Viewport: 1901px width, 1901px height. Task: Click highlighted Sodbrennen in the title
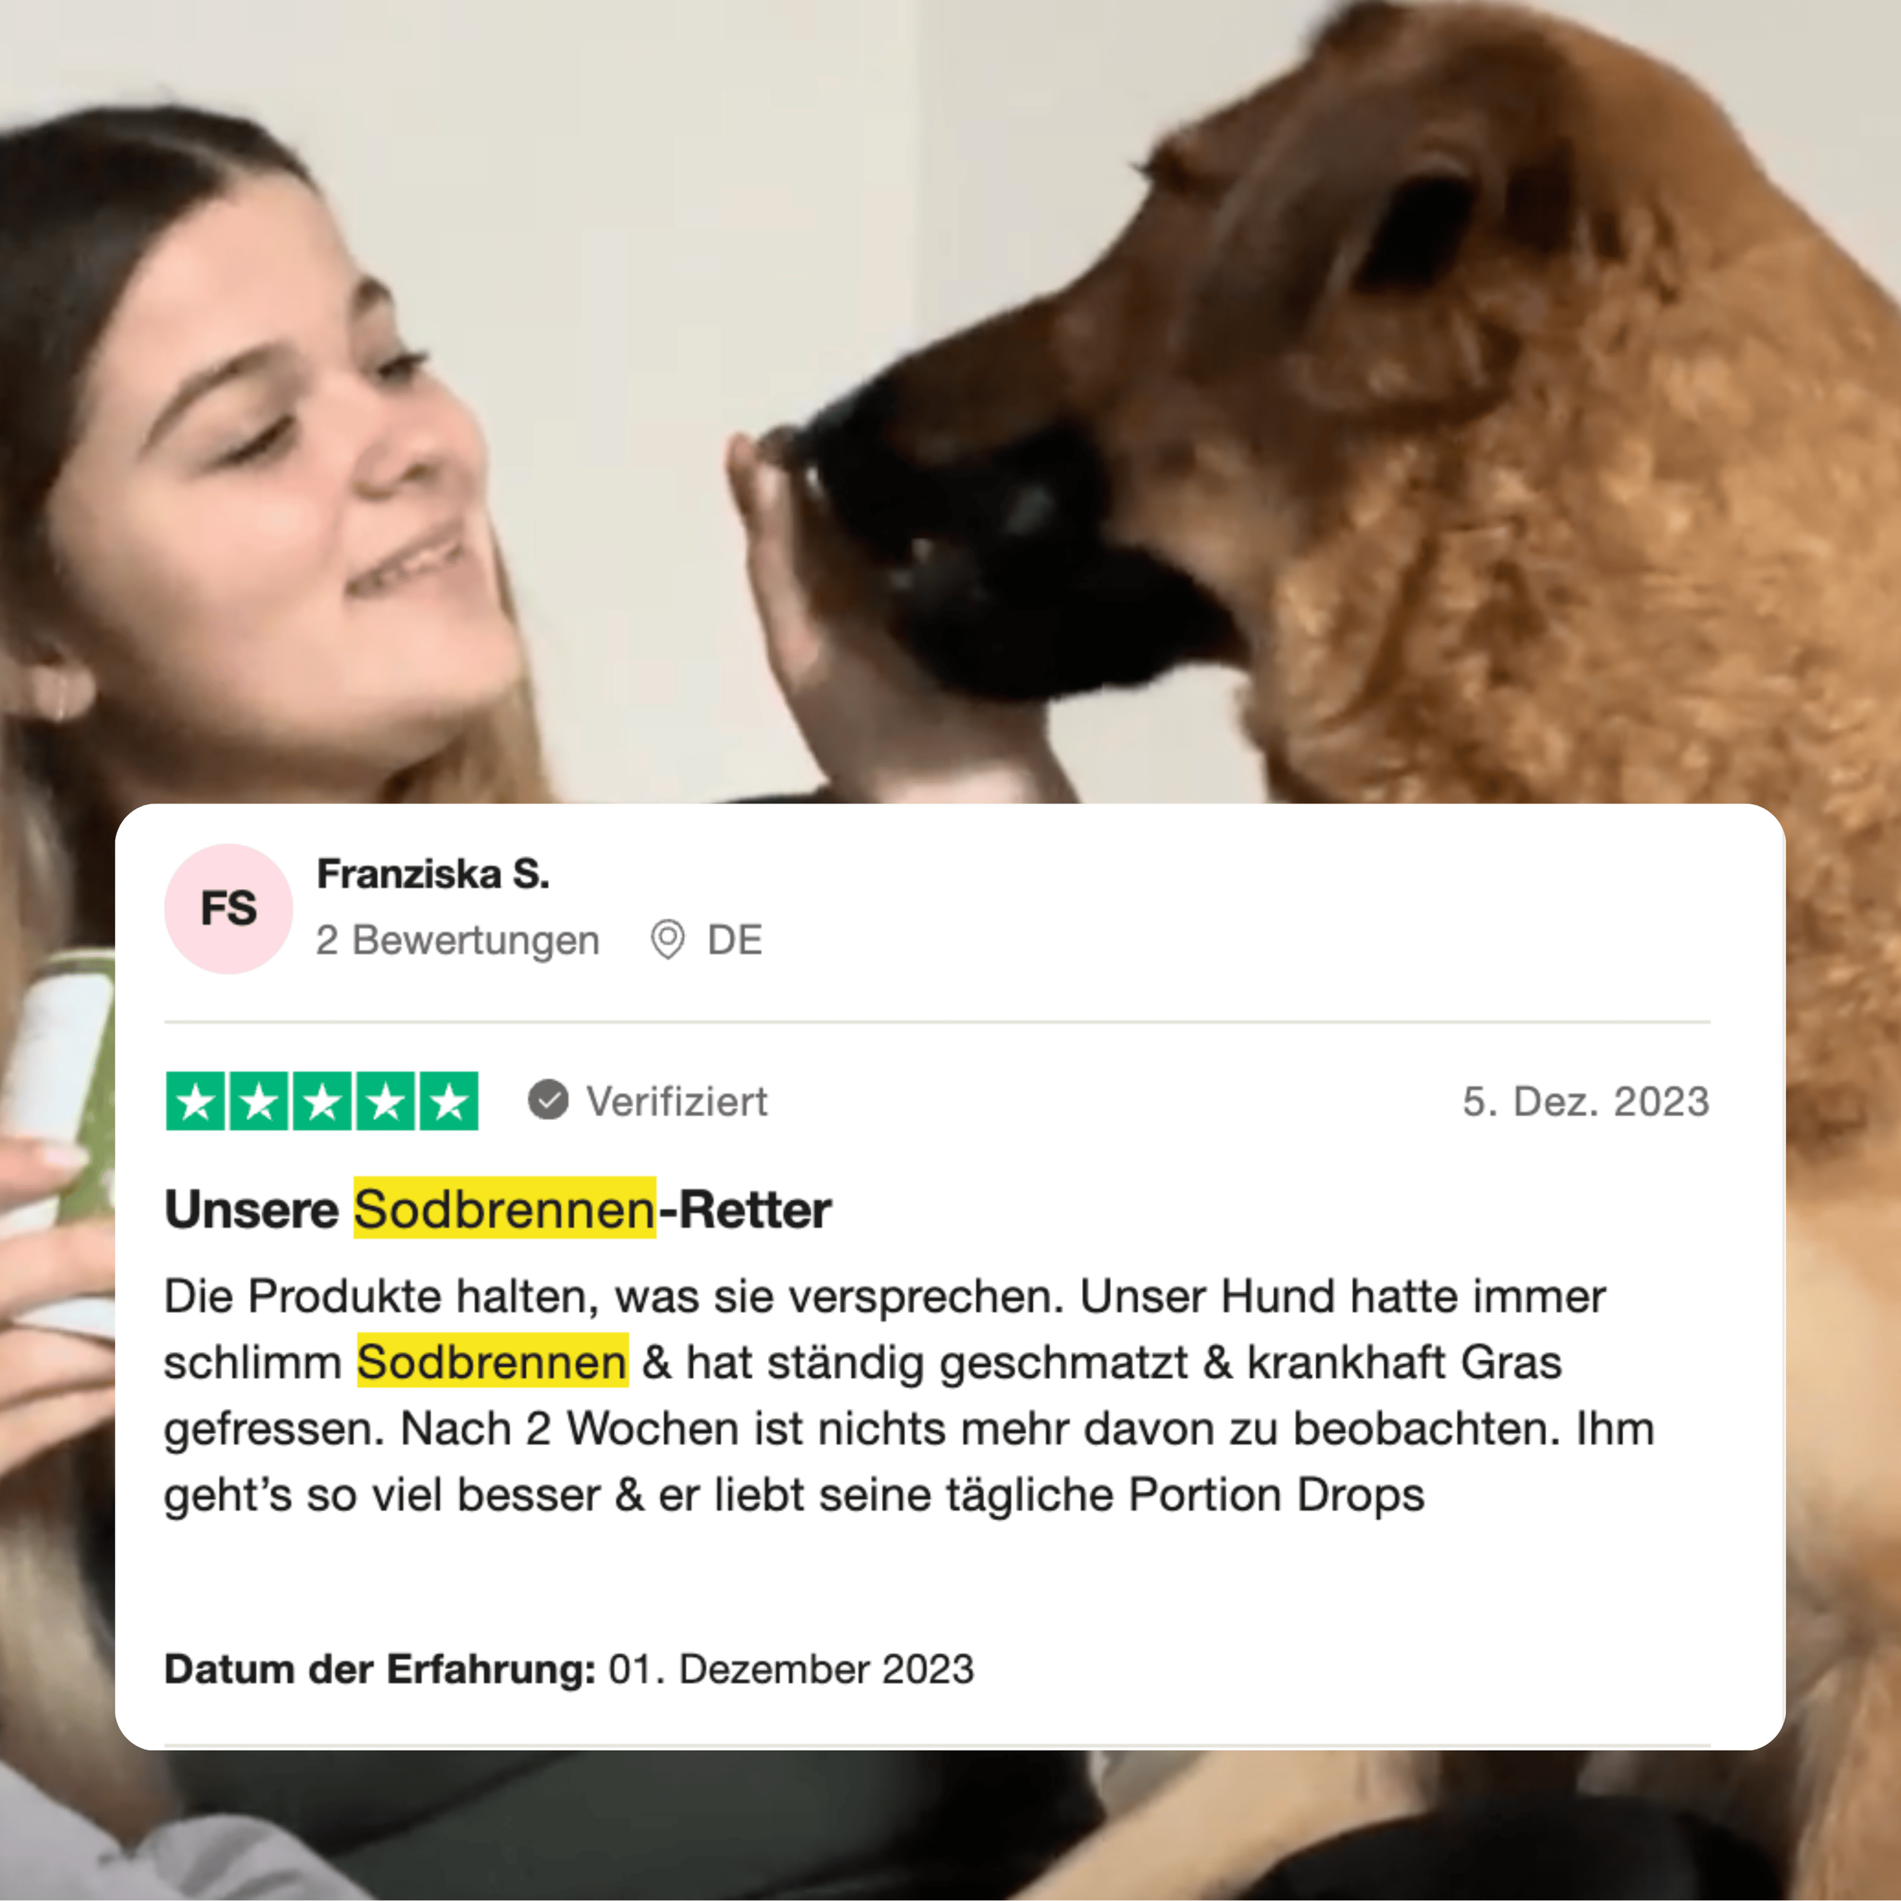tap(505, 1208)
